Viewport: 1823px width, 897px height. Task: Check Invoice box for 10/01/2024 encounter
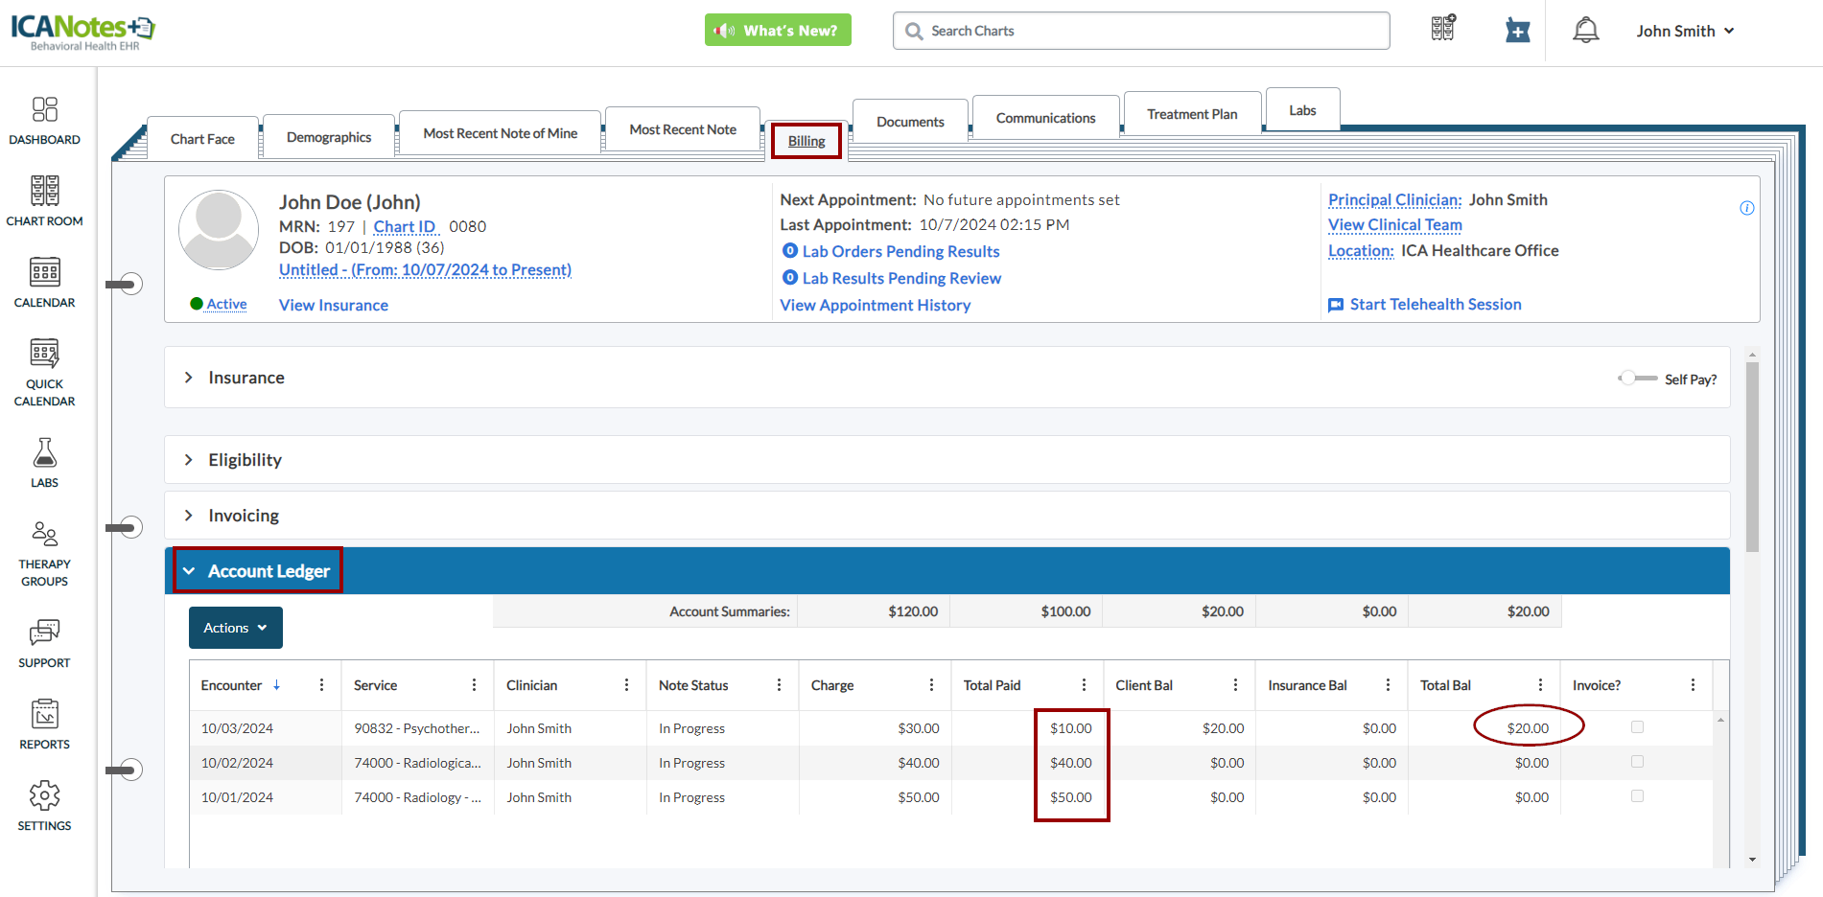click(1637, 796)
